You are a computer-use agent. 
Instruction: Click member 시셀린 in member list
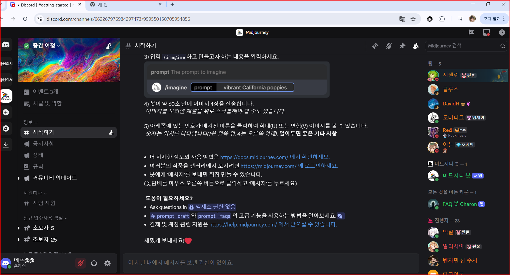468,75
